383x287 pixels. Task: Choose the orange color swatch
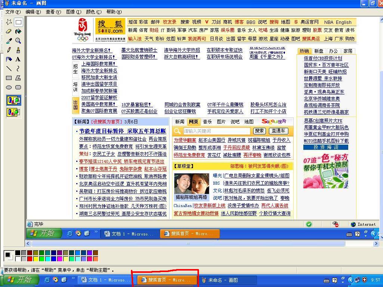click(95, 259)
